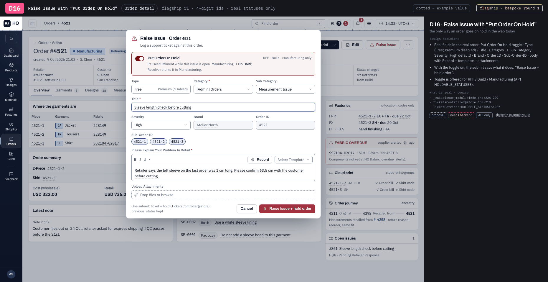Viewport: 548px width, 282px height.
Task: Select the Free type option
Action: [x=138, y=89]
